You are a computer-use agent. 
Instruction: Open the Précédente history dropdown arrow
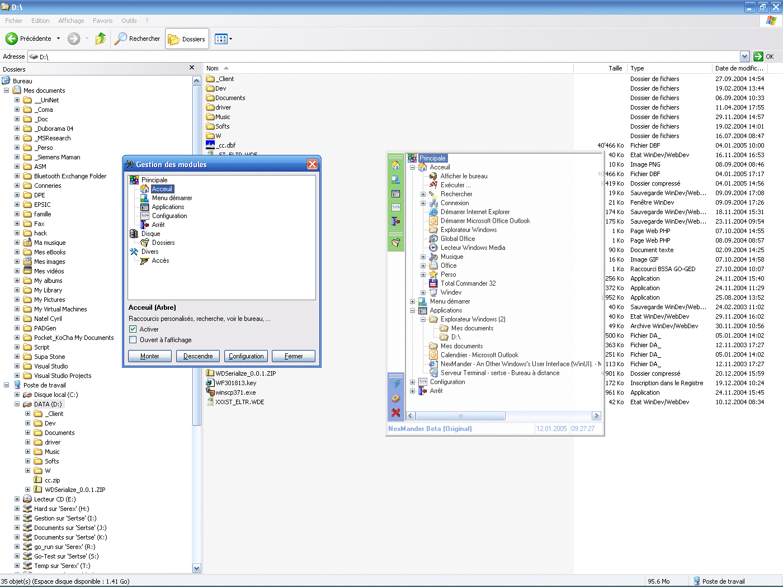coord(58,39)
